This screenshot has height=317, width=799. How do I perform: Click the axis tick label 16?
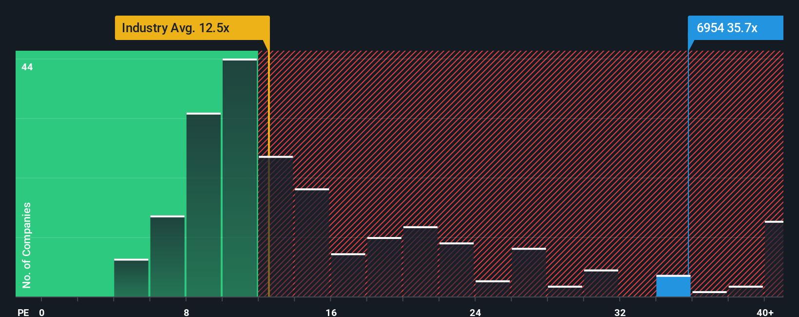pyautogui.click(x=331, y=312)
